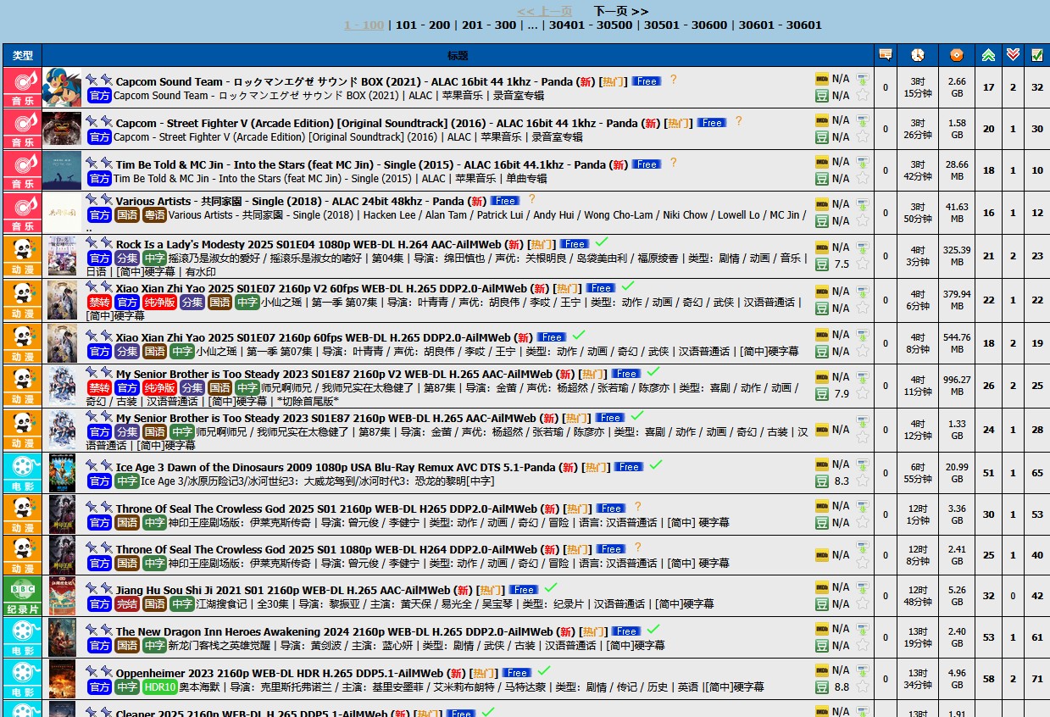This screenshot has height=717, width=1050.
Task: Click the 类型 column header
Action: pyautogui.click(x=23, y=56)
